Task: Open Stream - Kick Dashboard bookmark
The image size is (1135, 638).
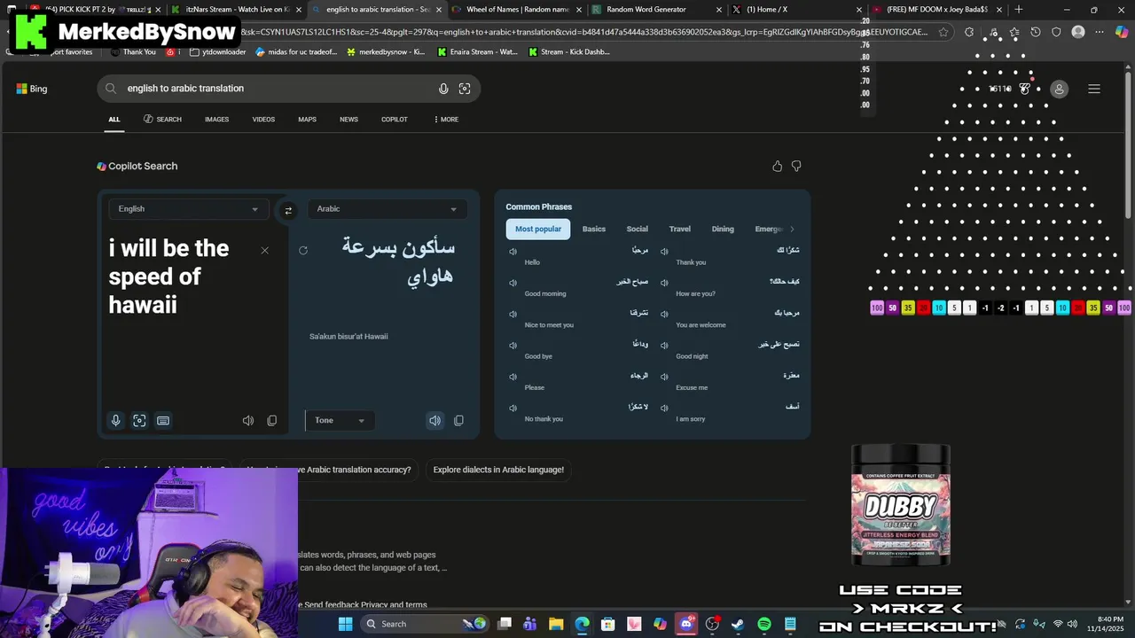Action: (568, 52)
